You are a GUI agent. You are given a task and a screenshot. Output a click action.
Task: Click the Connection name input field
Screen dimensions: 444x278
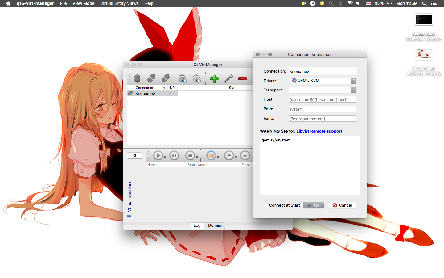tap(323, 71)
